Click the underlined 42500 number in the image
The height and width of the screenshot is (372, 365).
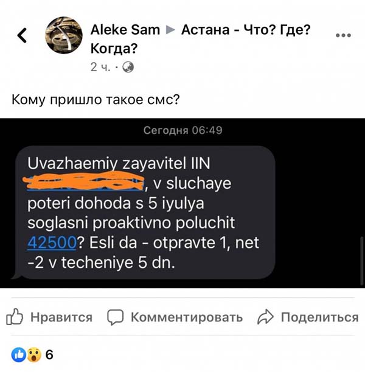52,243
